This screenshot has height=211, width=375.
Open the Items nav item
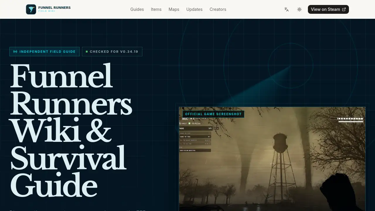[156, 9]
